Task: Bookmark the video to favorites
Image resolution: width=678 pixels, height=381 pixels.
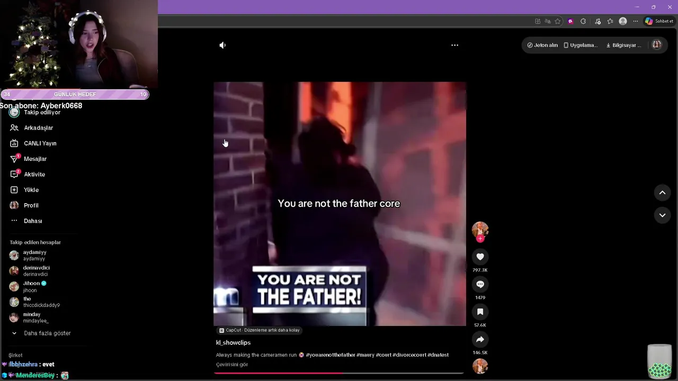Action: click(480, 312)
